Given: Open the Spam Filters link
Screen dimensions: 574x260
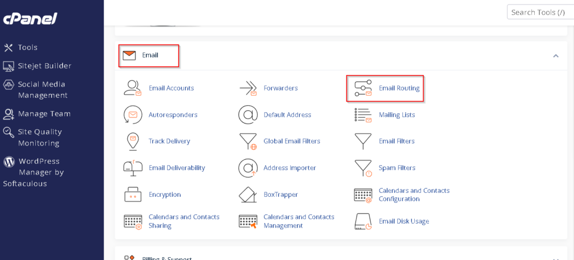Looking at the screenshot, I should (x=397, y=168).
